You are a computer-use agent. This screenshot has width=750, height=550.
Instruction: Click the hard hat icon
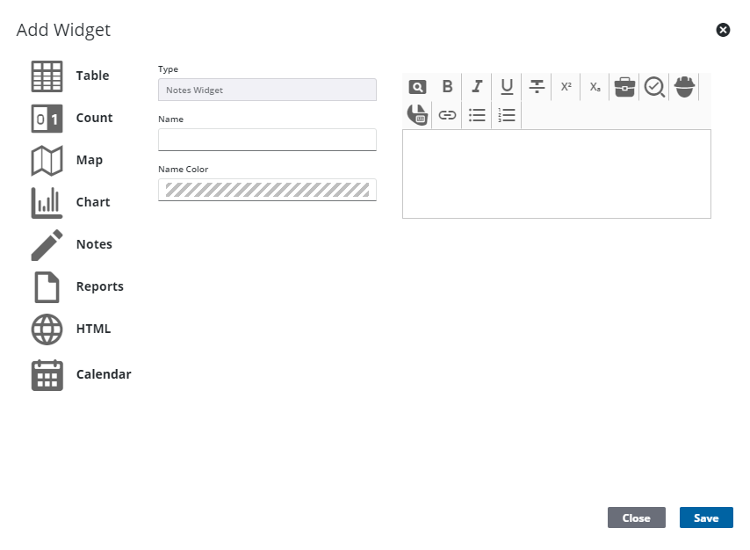pos(684,86)
